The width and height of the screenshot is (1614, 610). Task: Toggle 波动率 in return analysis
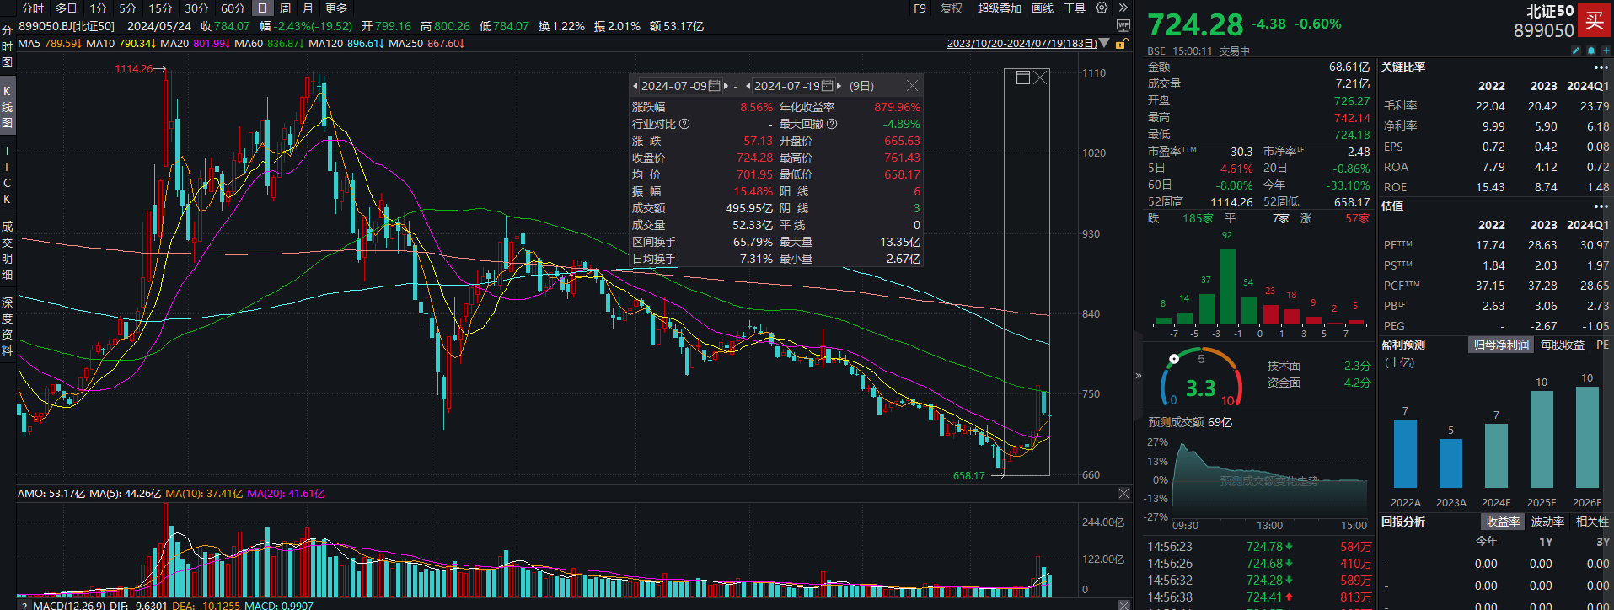click(x=1547, y=522)
